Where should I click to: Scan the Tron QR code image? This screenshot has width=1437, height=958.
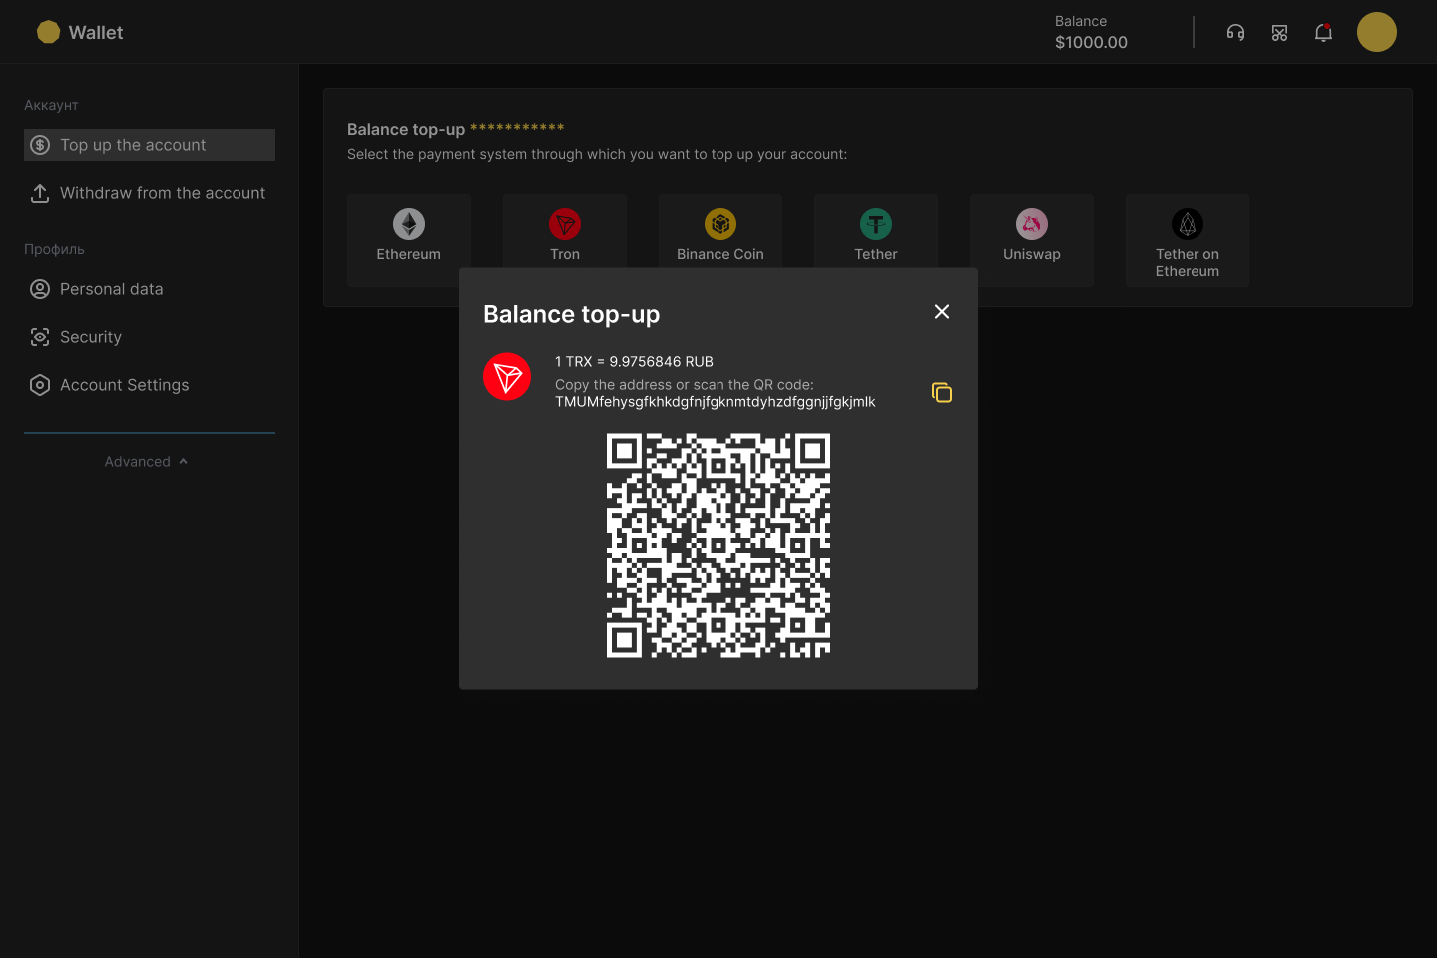click(x=718, y=545)
